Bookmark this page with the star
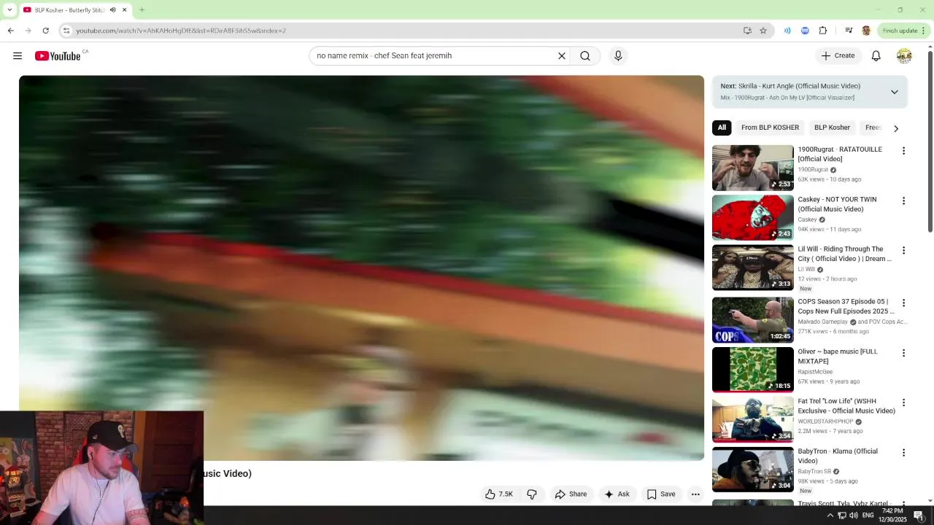Screen dimensions: 934x525 pyautogui.click(x=763, y=31)
